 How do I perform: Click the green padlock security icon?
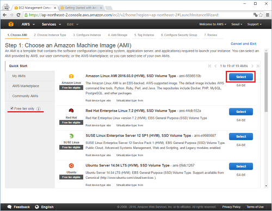point(26,15)
